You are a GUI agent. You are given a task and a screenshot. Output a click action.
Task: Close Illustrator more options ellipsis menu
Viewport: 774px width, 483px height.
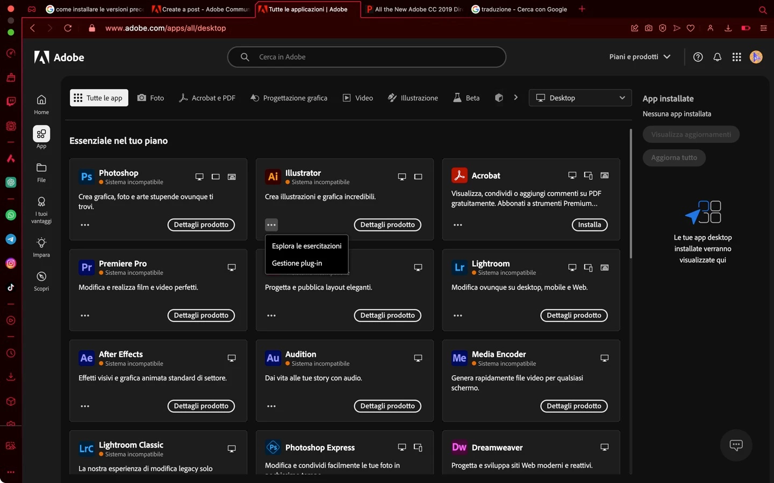(x=271, y=225)
